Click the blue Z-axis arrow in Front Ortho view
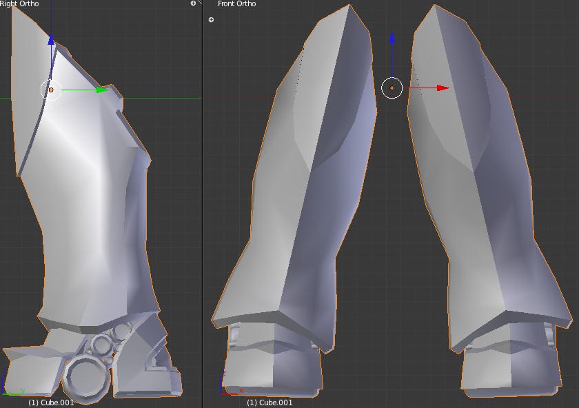 pos(392,37)
